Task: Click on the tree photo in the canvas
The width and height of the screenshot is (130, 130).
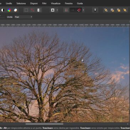Action: (65, 75)
